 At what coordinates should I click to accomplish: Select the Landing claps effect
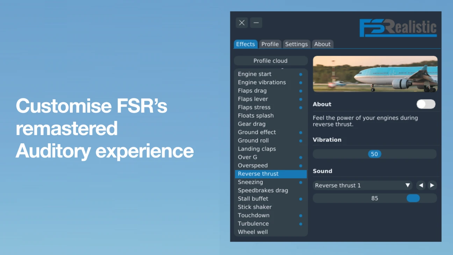(x=271, y=149)
